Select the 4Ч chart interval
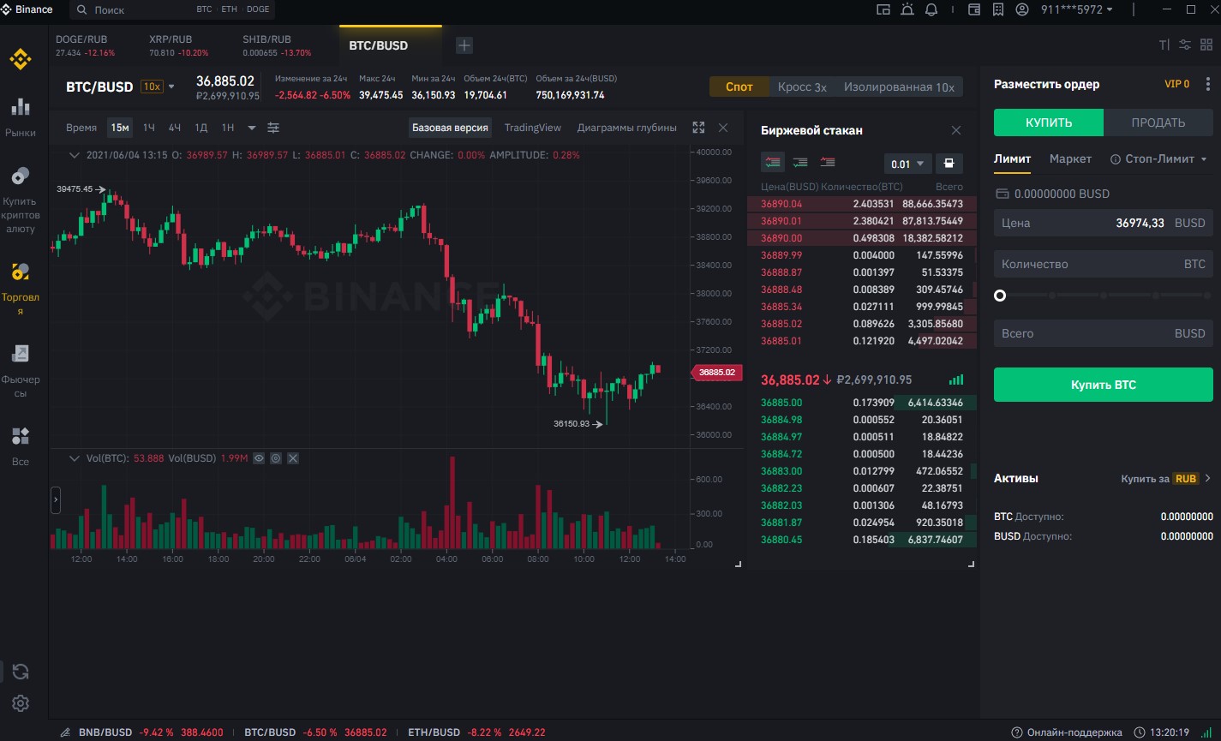Image resolution: width=1221 pixels, height=741 pixels. [175, 128]
